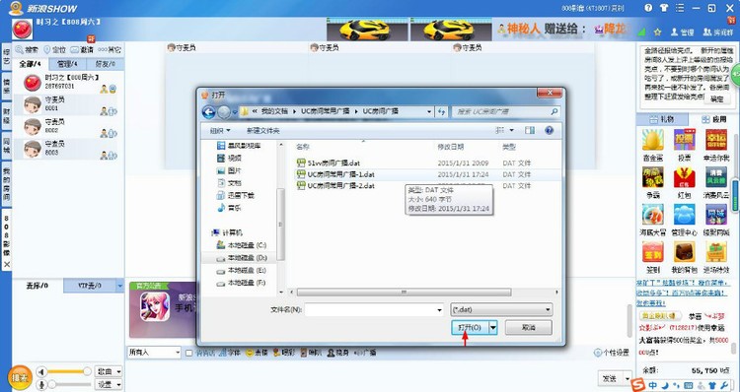Image resolution: width=740 pixels, height=392 pixels.
Task: Select 迅雷下载 folder in navigation pane
Action: 236,195
